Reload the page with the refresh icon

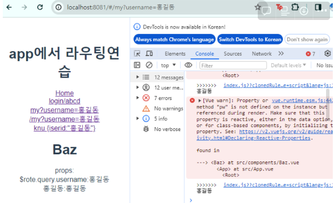pyautogui.click(x=40, y=7)
